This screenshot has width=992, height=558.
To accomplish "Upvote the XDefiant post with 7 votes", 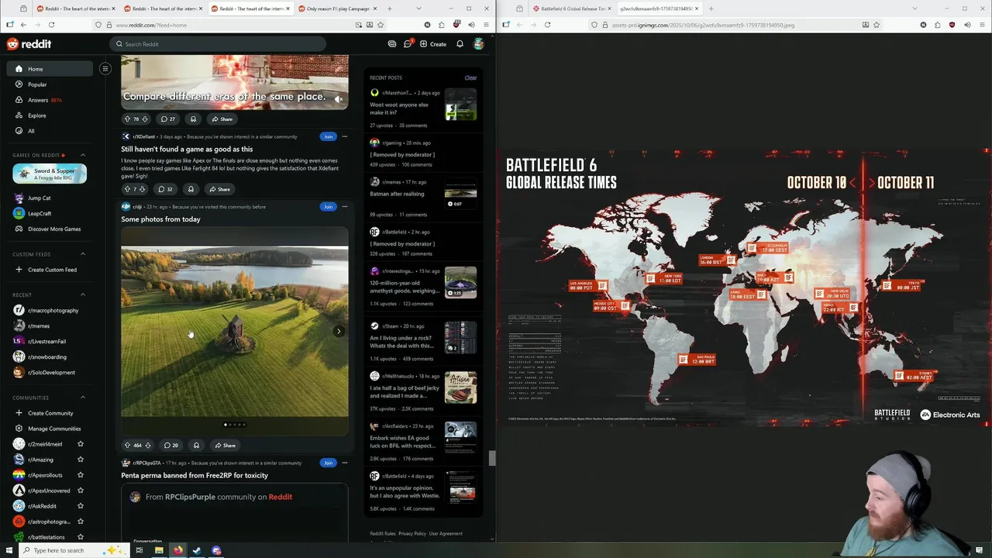I will pyautogui.click(x=127, y=189).
